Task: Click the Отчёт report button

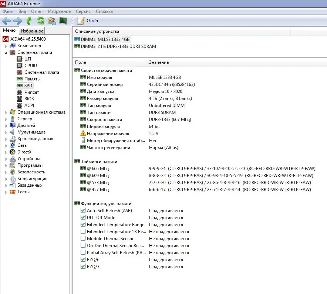Action: click(x=88, y=21)
